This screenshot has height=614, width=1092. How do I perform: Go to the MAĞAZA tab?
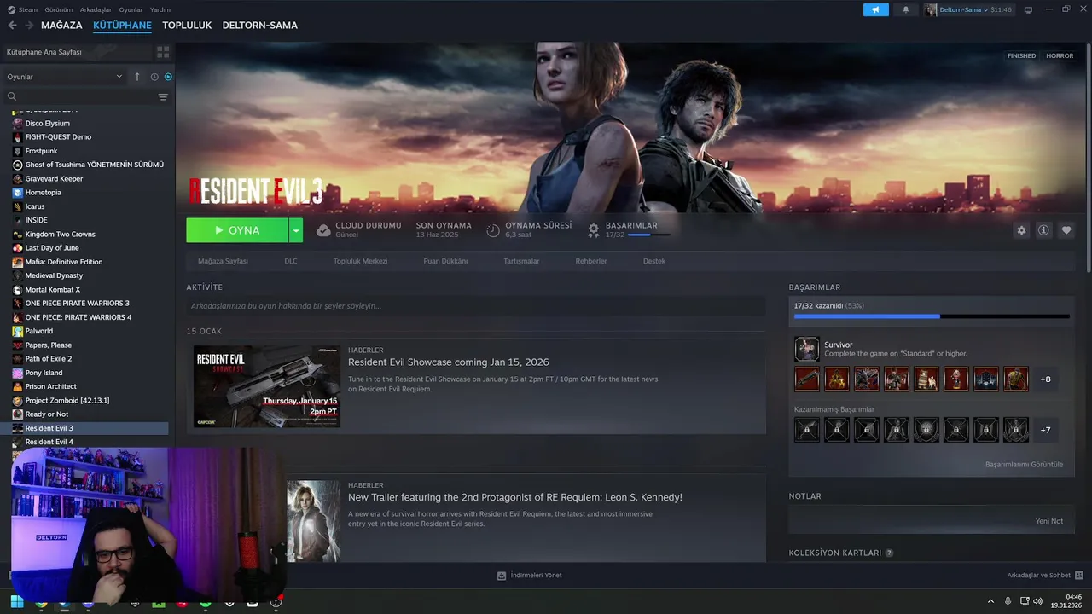pos(61,26)
